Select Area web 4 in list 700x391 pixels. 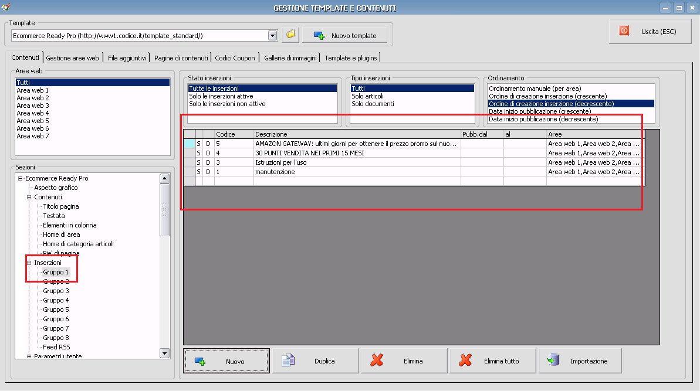[x=92, y=113]
